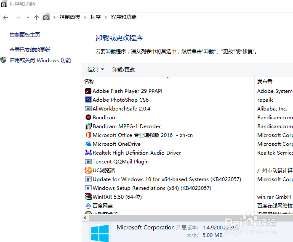Screen dimensions: 293x242
Task: Navigate to 程序 in address bar
Action: 96,17
